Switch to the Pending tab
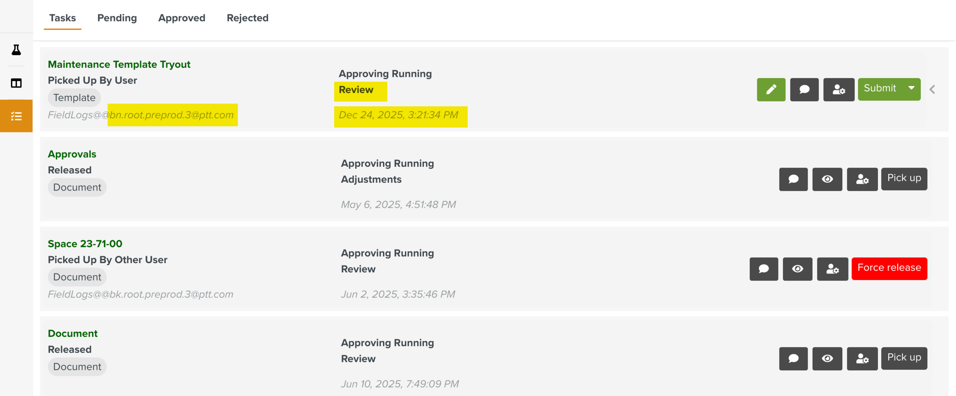Image resolution: width=956 pixels, height=396 pixels. point(117,18)
